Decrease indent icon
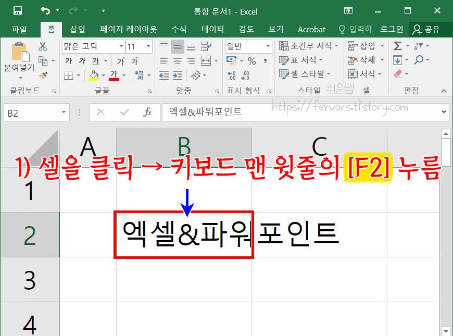 [164, 76]
